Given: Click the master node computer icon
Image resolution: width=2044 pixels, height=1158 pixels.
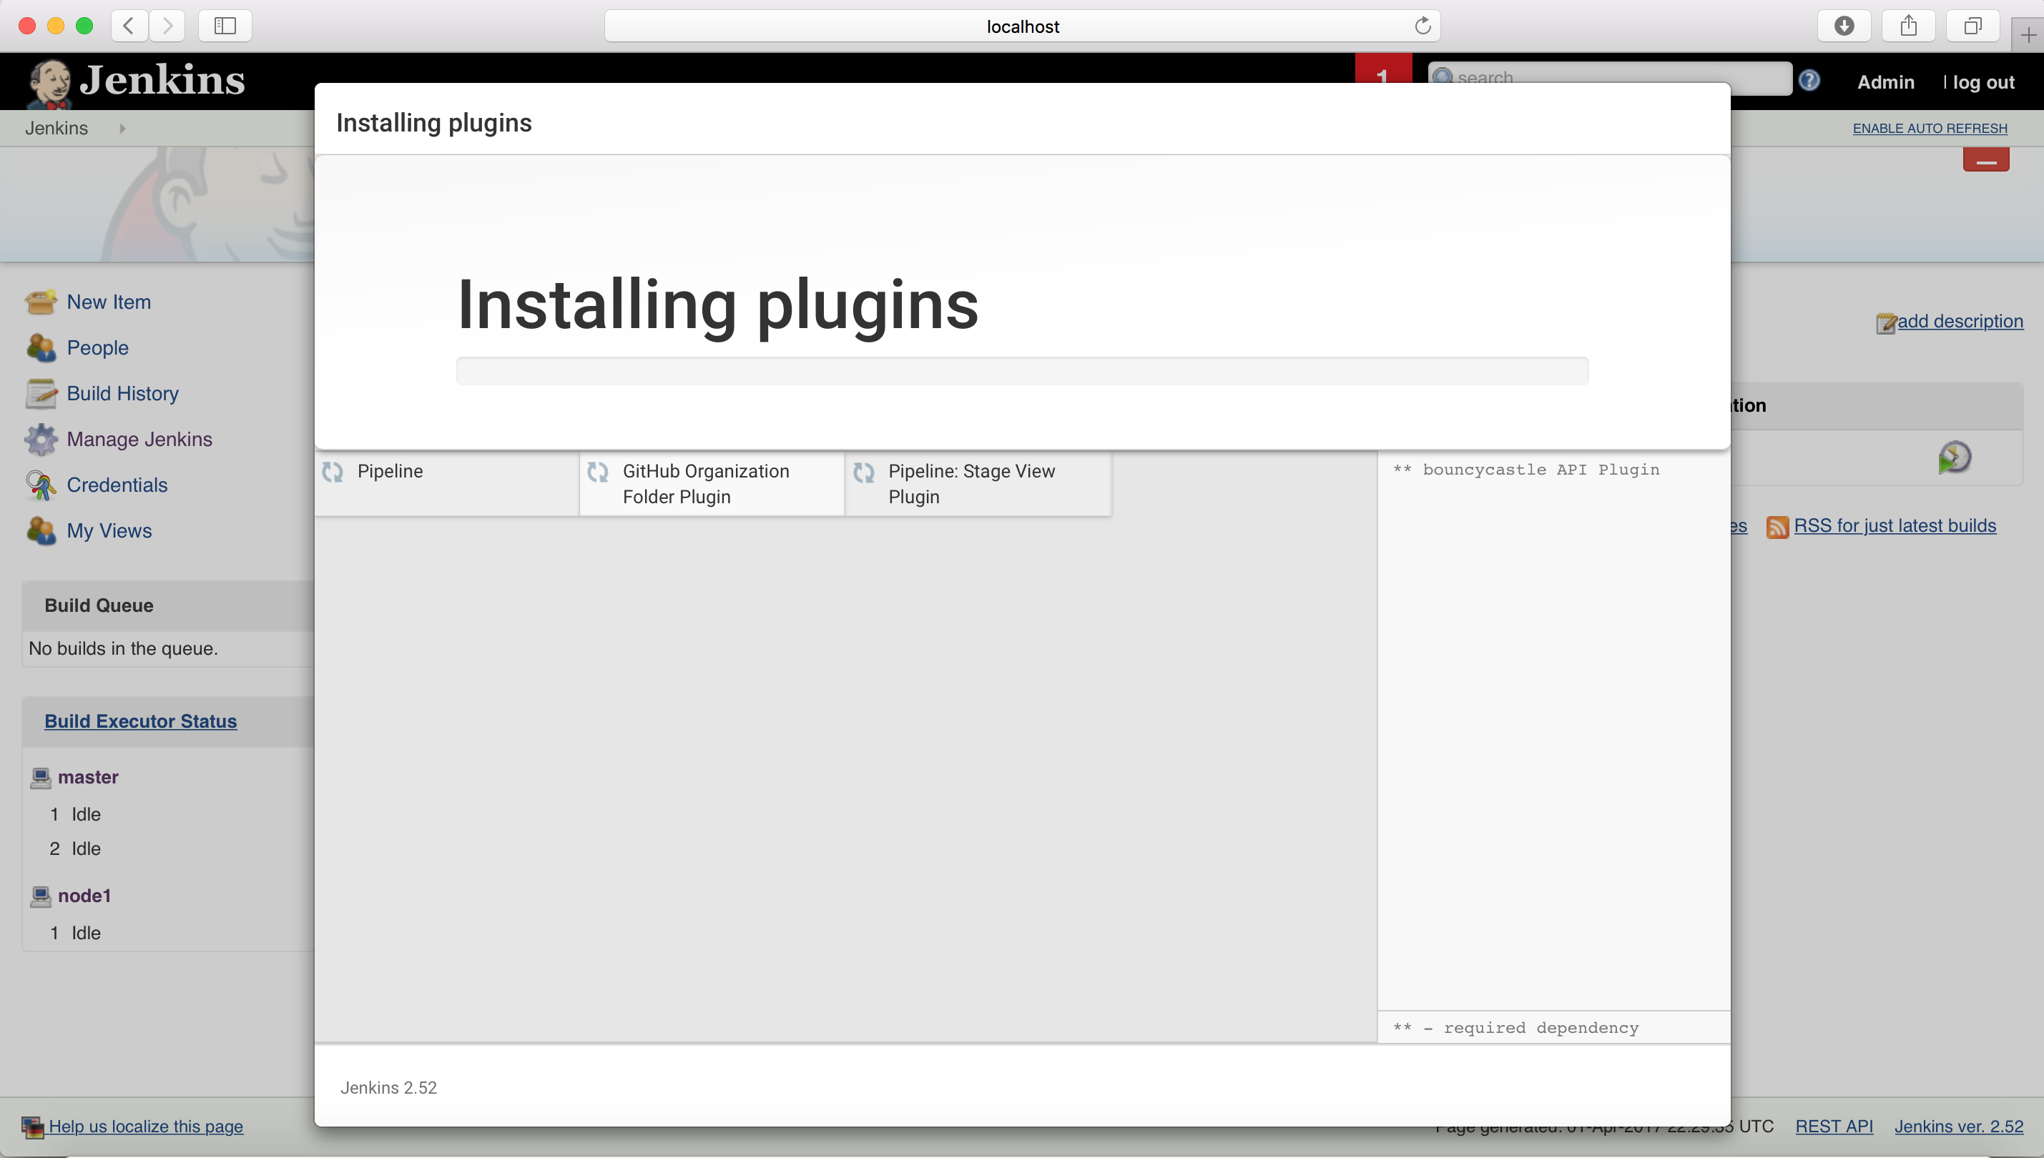Looking at the screenshot, I should coord(41,778).
